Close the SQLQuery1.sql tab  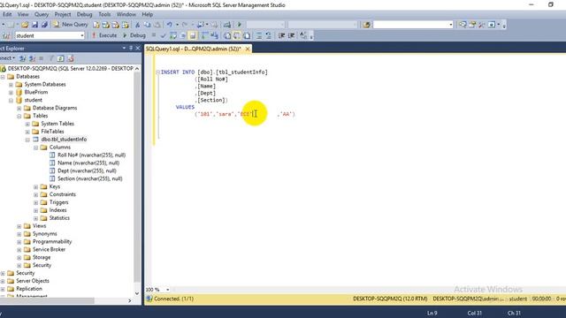point(248,49)
